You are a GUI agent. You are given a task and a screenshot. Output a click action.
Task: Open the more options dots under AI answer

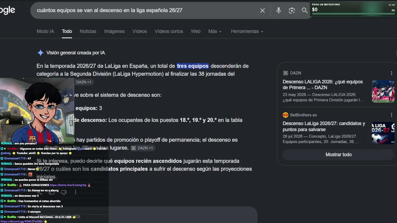coord(75,192)
